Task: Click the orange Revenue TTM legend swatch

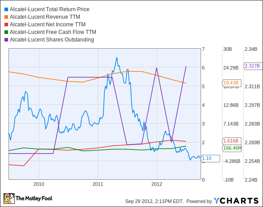Action: [x=6, y=17]
